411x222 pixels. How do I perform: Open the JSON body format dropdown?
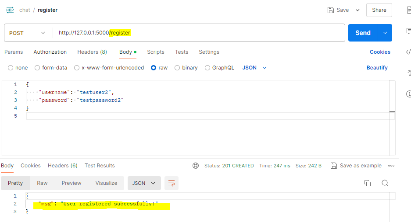pyautogui.click(x=254, y=68)
